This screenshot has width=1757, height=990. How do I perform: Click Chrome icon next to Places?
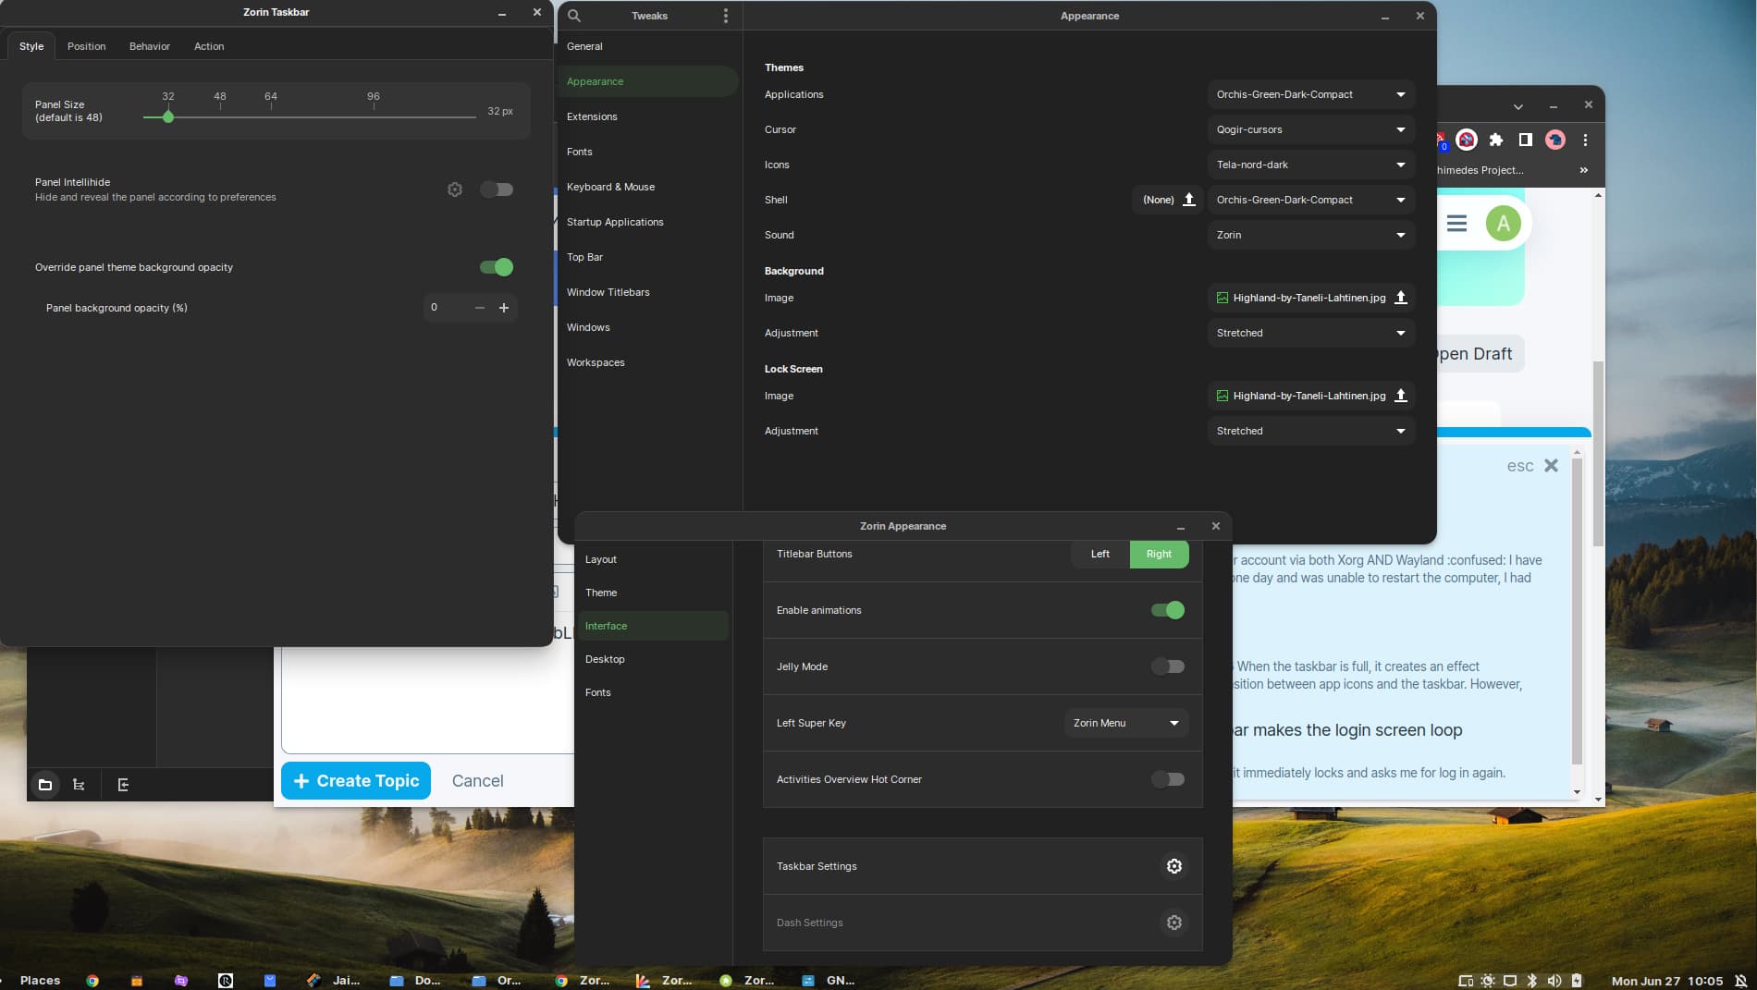(92, 981)
